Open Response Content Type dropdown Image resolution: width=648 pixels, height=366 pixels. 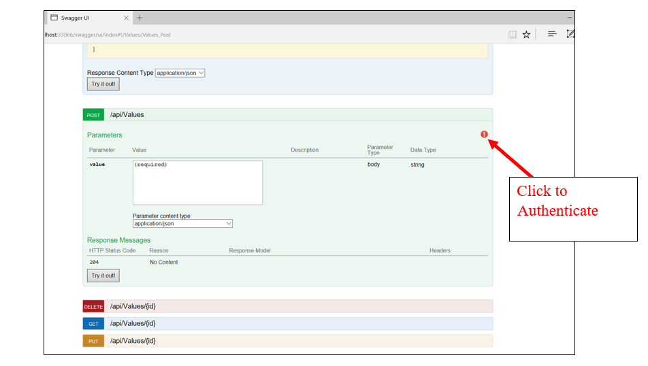tap(180, 73)
